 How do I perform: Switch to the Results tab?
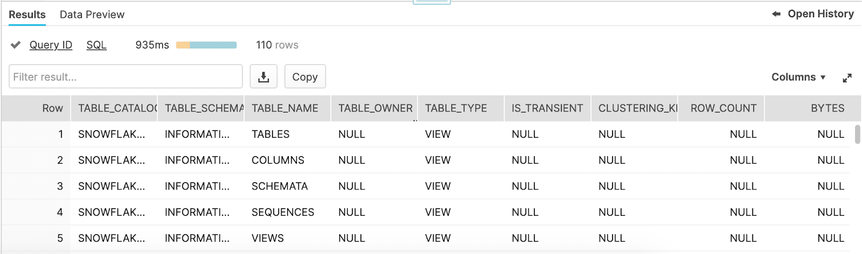[x=27, y=15]
